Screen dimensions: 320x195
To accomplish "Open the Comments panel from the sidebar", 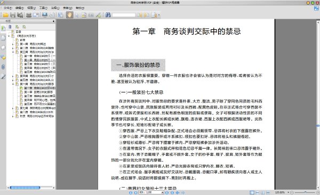I will (x=3, y=57).
